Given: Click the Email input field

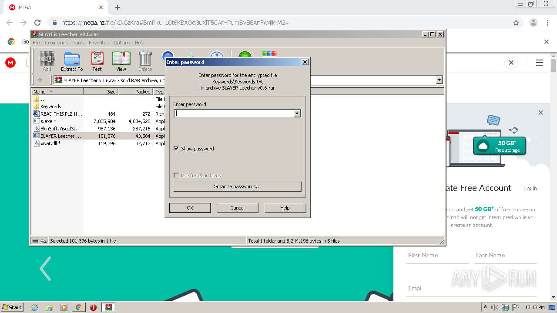Looking at the screenshot, I should coord(472,288).
